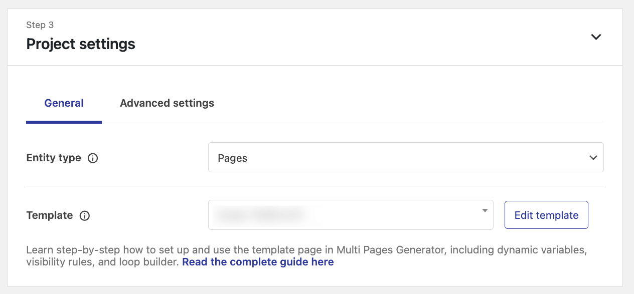Click the arrow on the Entity type select
The image size is (634, 294).
(x=593, y=158)
